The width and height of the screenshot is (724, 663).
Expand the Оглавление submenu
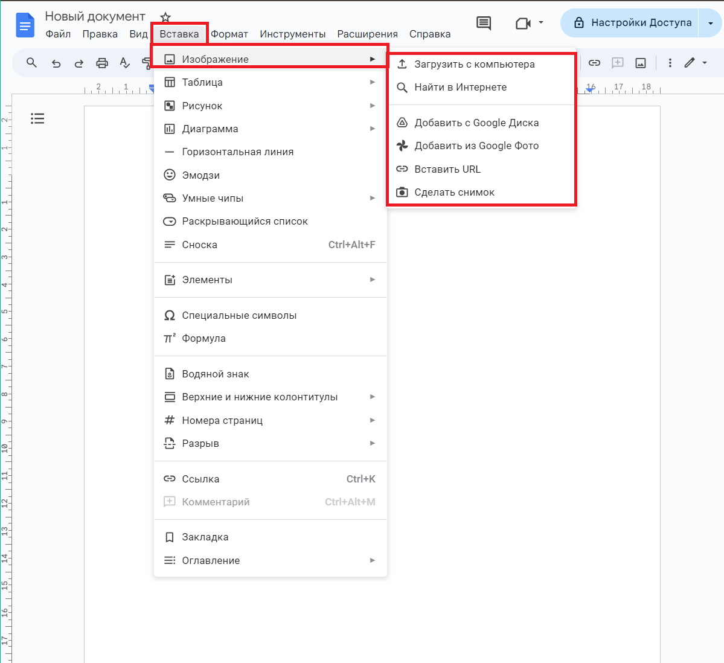[x=270, y=560]
